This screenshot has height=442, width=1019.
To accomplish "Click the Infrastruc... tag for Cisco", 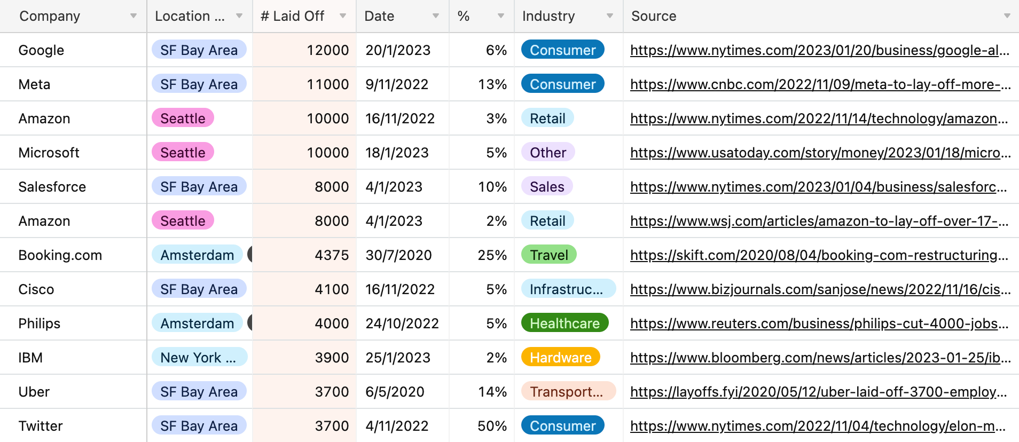I will click(x=568, y=289).
